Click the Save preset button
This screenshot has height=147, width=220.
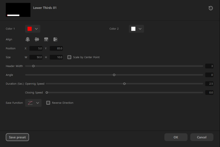tap(17, 137)
